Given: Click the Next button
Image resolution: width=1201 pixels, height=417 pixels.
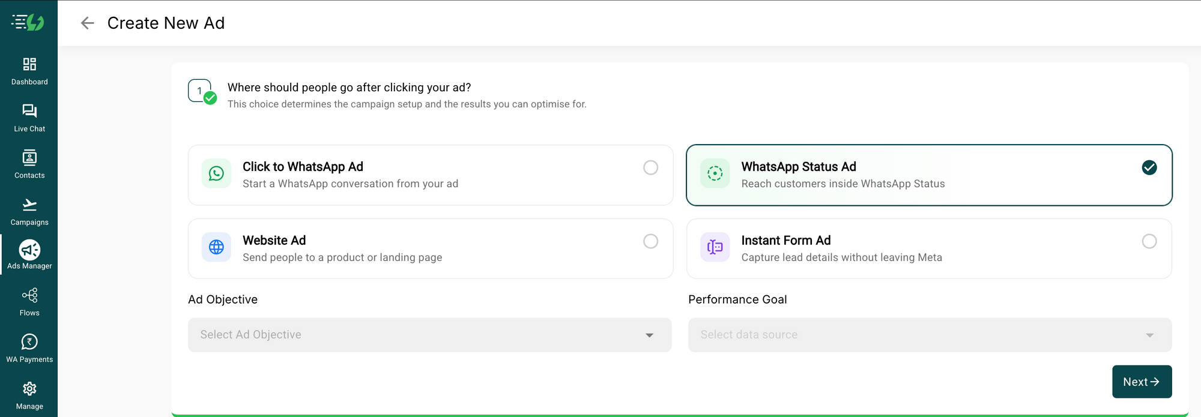Looking at the screenshot, I should click(x=1142, y=382).
